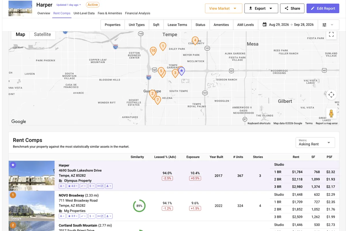The image size is (346, 231).
Task: Open the Rent Comps tab
Action: coord(62,13)
